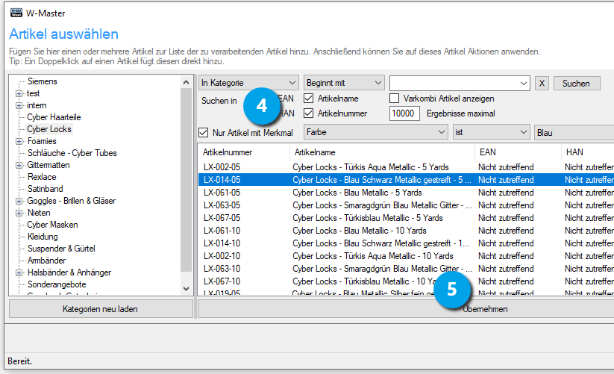Expand the Gittermatten category node

tap(19, 165)
